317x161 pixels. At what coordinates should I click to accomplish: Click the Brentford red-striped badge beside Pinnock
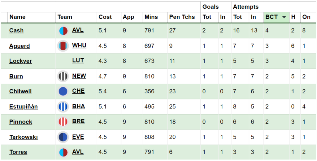[x=63, y=122]
